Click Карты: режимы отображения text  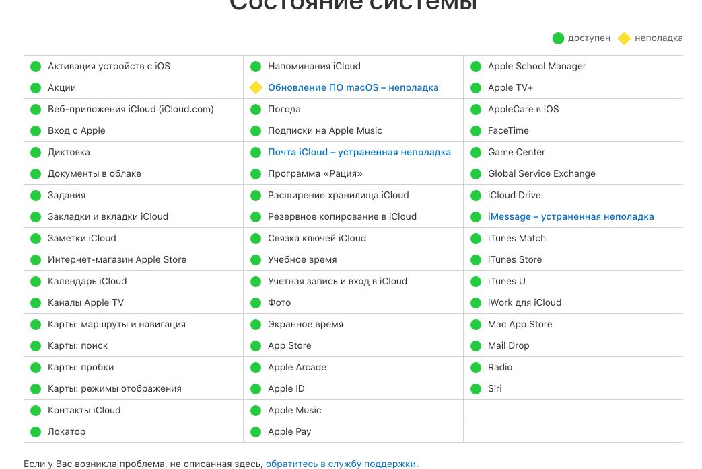click(114, 388)
